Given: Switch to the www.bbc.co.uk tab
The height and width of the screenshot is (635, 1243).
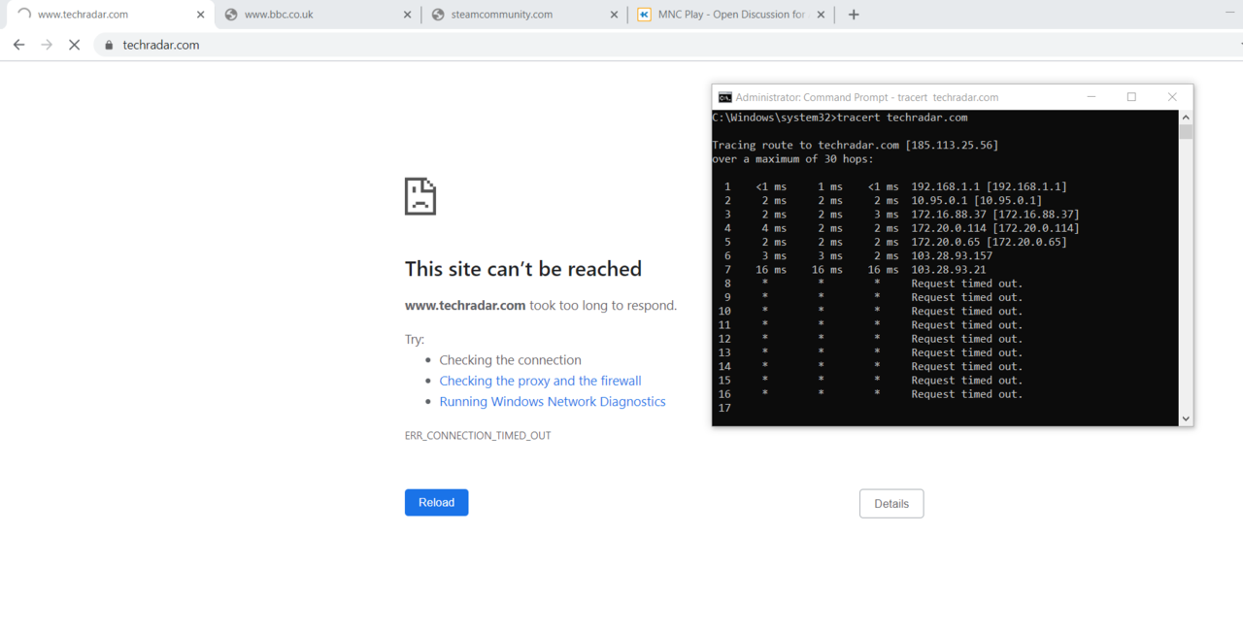Looking at the screenshot, I should (x=316, y=15).
